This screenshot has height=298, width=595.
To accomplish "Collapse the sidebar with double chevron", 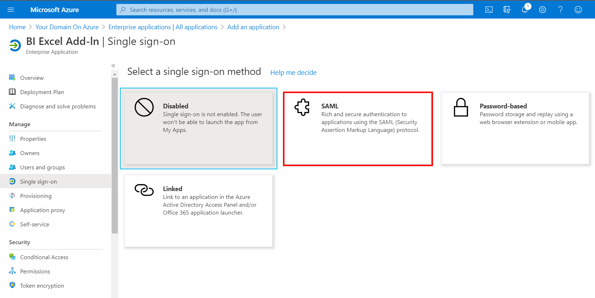I will [x=113, y=66].
